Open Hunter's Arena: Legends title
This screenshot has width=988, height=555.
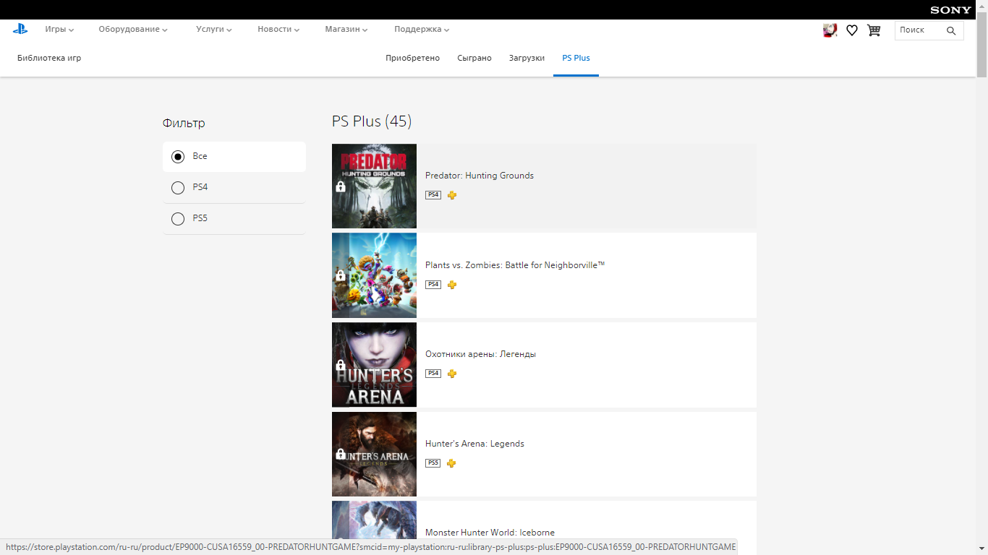coord(474,444)
